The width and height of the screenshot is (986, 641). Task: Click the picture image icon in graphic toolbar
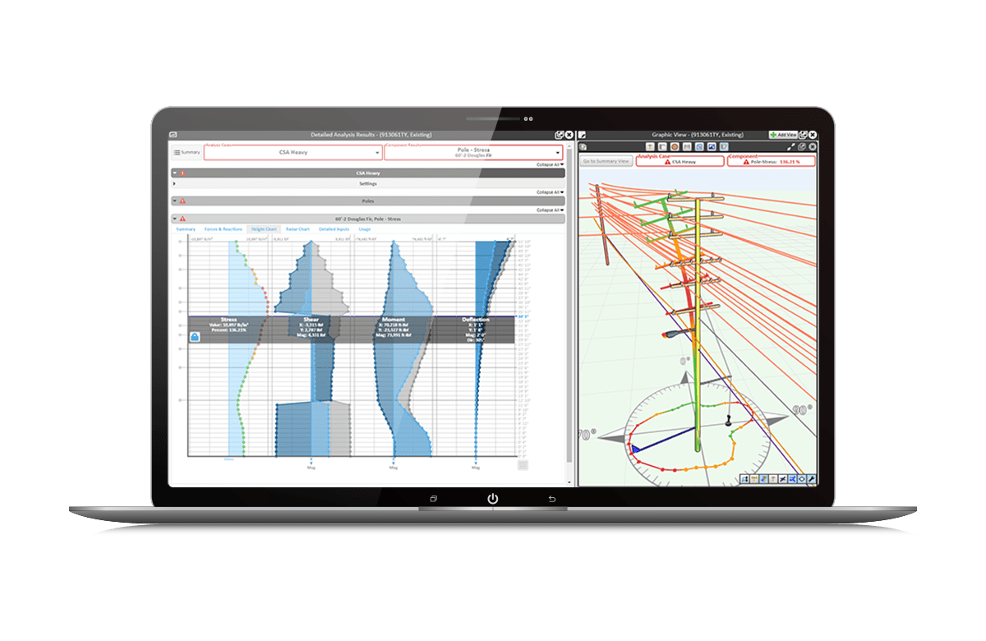[711, 146]
